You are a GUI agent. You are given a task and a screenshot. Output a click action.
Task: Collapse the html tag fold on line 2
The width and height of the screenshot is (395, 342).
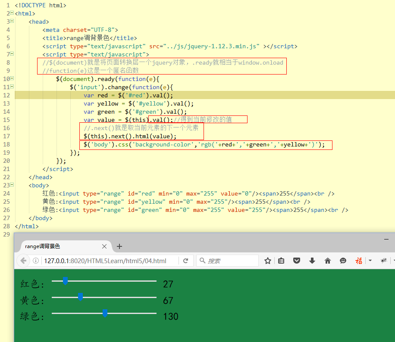pyautogui.click(x=12, y=13)
